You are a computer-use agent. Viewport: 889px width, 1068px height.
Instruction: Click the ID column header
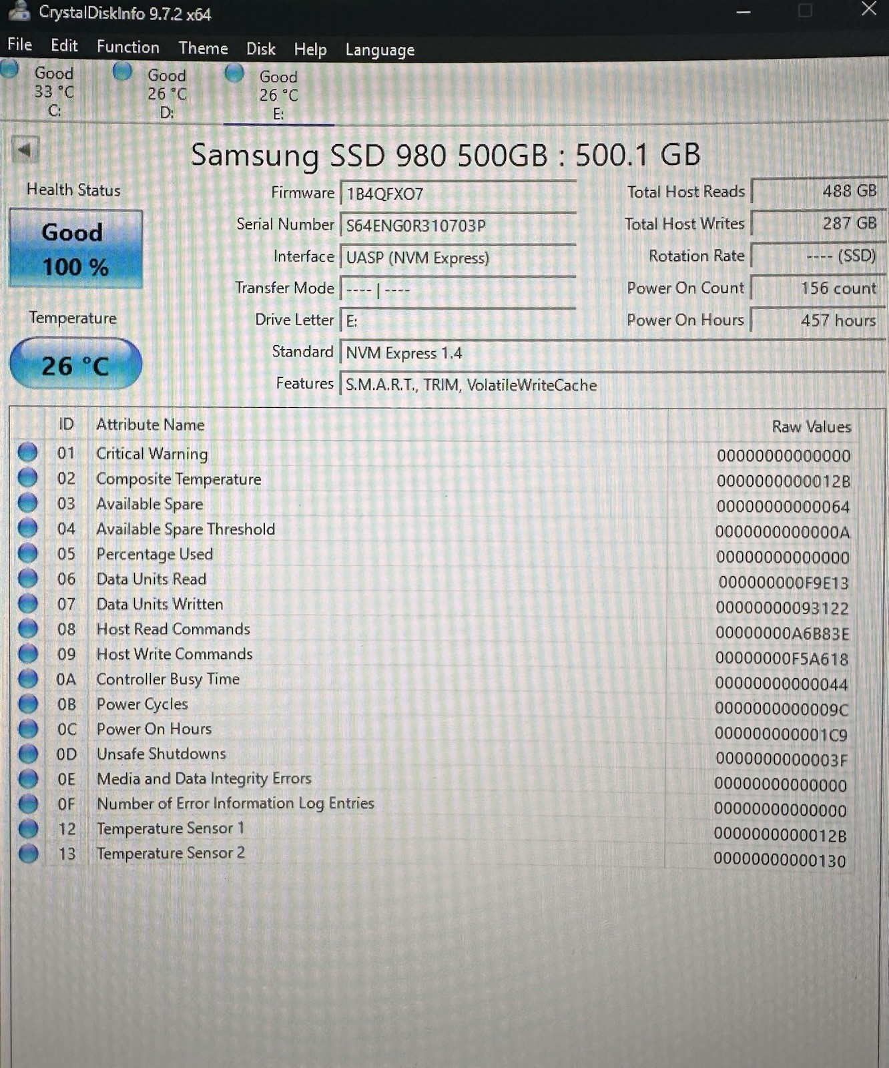(65, 424)
